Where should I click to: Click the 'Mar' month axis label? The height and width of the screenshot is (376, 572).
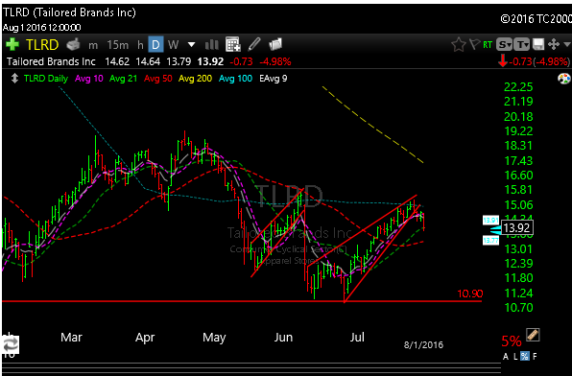pyautogui.click(x=71, y=337)
